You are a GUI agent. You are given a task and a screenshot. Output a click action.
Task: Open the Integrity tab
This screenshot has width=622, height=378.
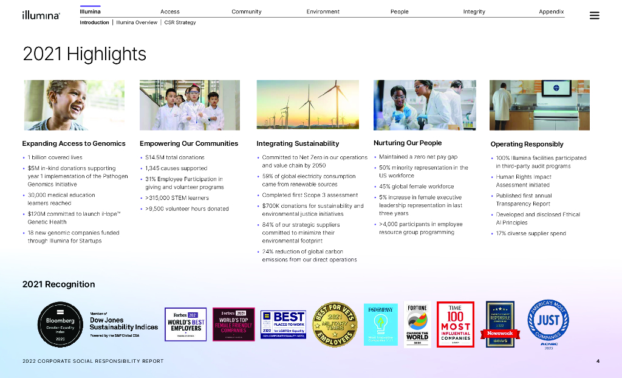pyautogui.click(x=474, y=12)
